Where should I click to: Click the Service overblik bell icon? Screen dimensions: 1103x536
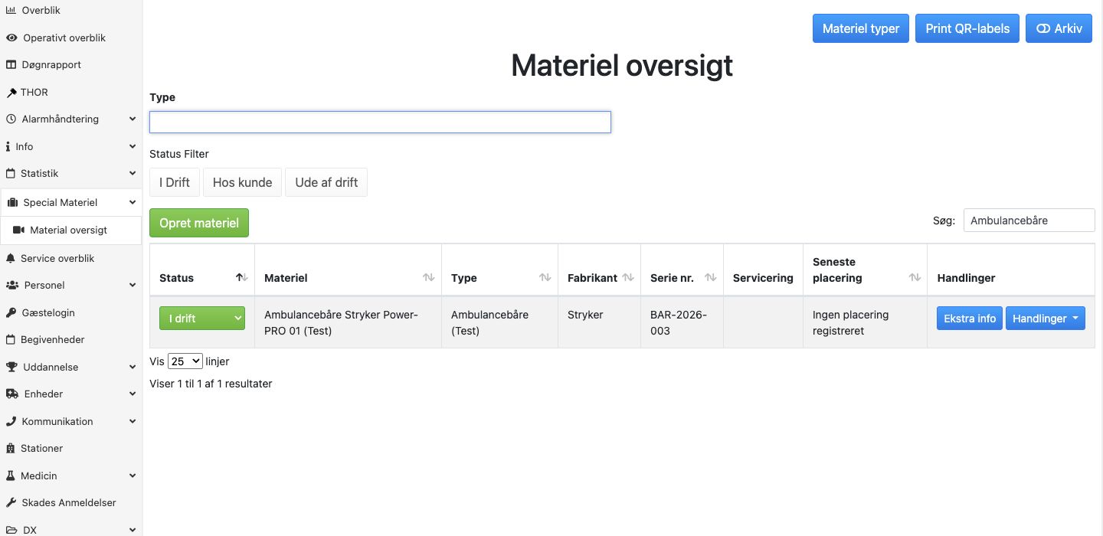point(11,258)
